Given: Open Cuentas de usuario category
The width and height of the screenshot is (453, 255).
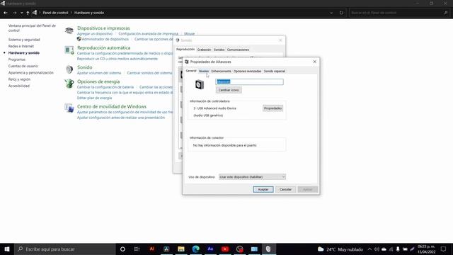Looking at the screenshot, I should [23, 66].
